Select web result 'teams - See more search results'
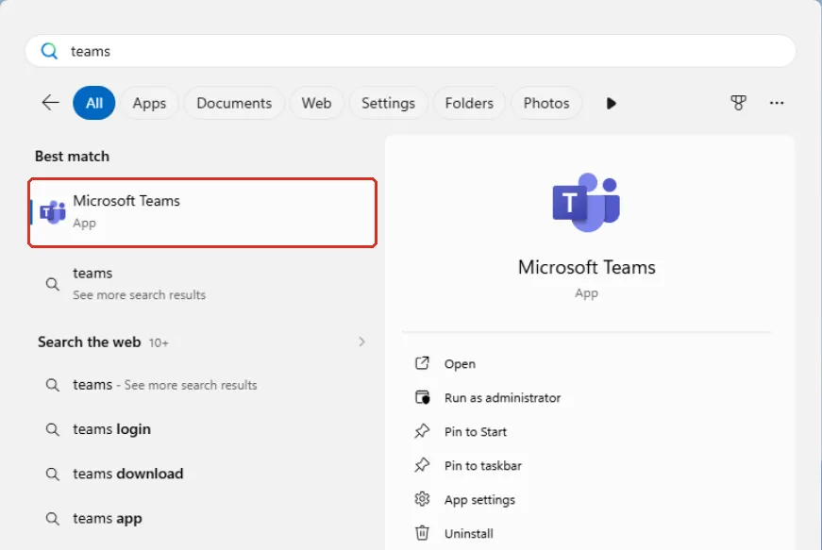The height and width of the screenshot is (550, 822). click(x=202, y=385)
